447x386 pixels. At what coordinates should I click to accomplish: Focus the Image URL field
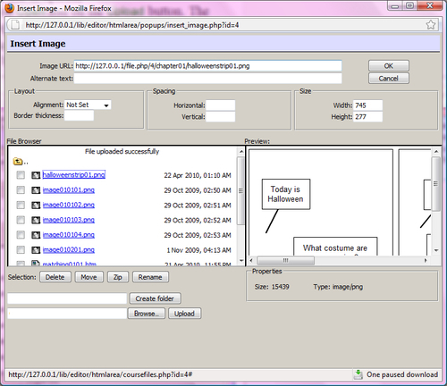pyautogui.click(x=207, y=66)
